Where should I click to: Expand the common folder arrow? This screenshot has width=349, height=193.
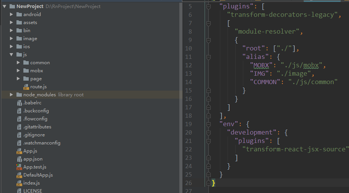(x=18, y=63)
